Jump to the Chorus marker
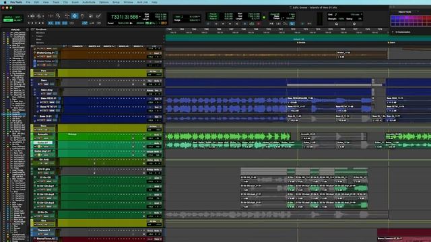Image resolution: width=431 pixels, height=242 pixels. (301, 43)
